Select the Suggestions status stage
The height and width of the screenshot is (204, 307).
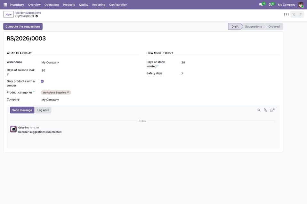(253, 26)
